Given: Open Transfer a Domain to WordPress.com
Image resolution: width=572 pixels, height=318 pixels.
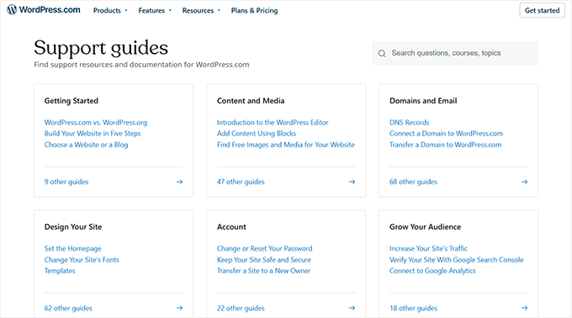Looking at the screenshot, I should [x=446, y=145].
